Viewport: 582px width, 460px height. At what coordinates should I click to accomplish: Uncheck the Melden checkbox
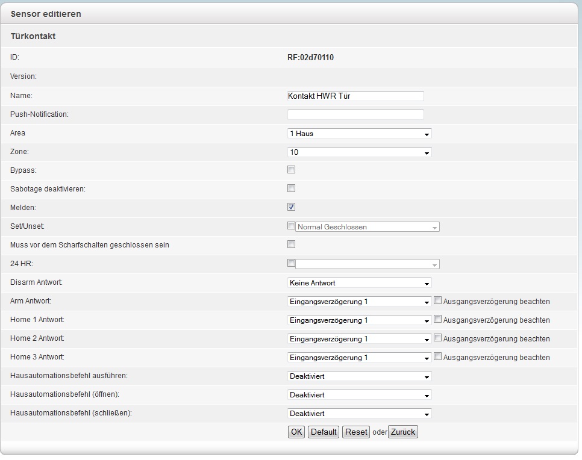[292, 207]
